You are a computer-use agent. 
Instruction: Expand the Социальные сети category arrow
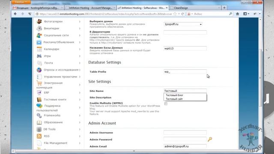point(80,35)
